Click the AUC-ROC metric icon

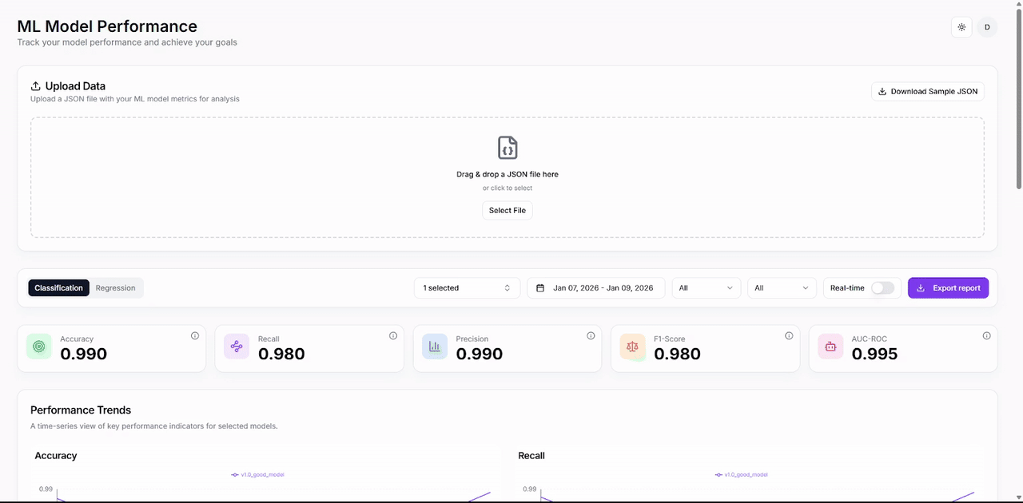point(830,346)
